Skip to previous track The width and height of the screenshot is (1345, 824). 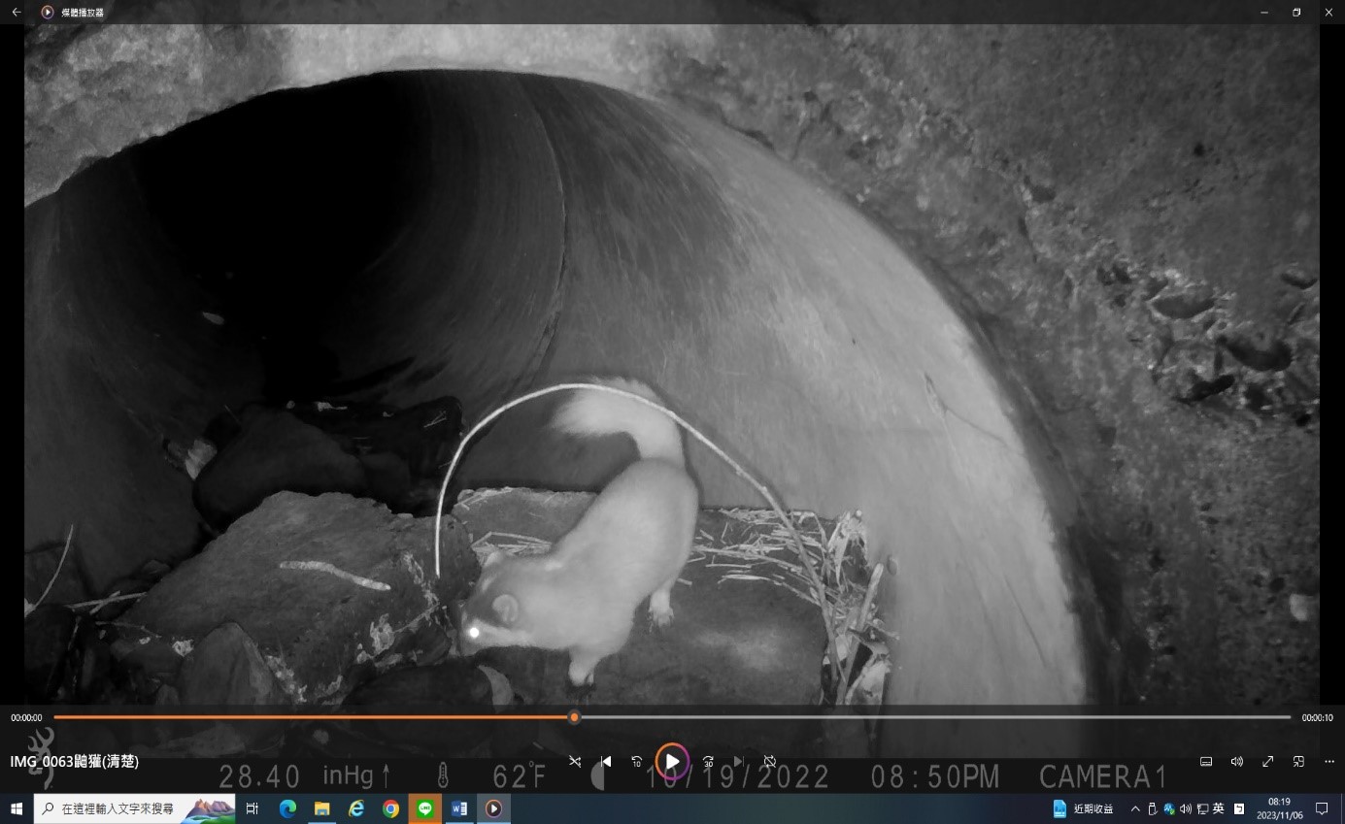pyautogui.click(x=606, y=762)
